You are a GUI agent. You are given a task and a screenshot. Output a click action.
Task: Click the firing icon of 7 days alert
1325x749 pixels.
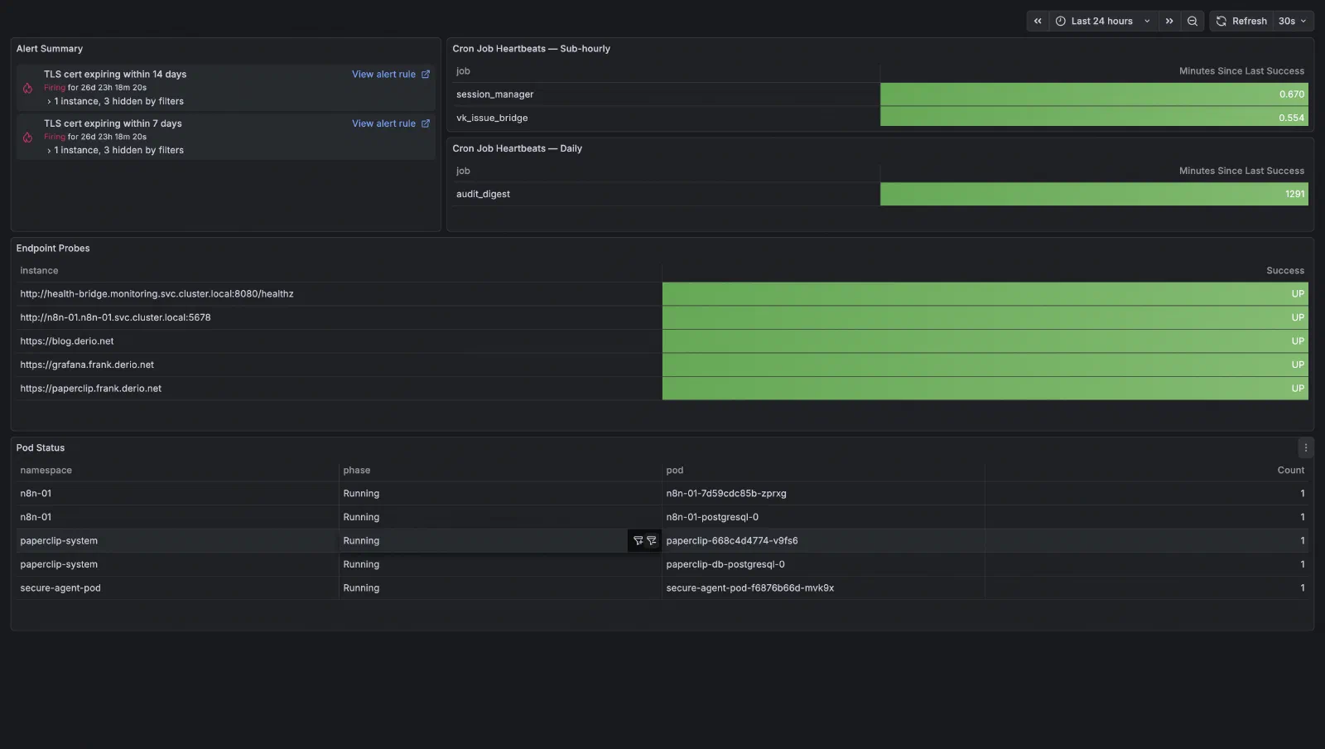click(27, 138)
